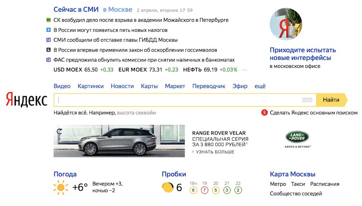Screen dimensions: 362x206
Task: Click the round Яндекс office promo image
Action: point(286,24)
